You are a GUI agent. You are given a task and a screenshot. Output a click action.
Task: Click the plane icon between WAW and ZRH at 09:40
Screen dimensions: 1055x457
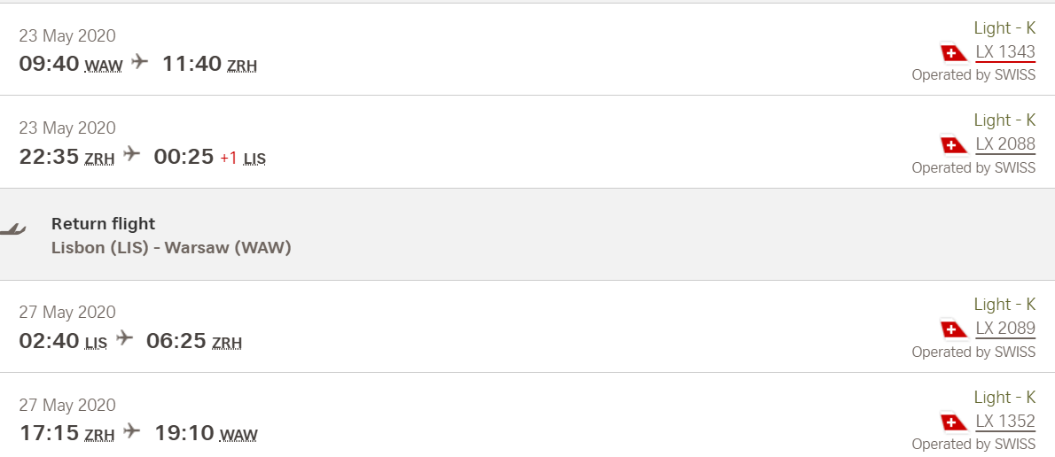click(140, 62)
